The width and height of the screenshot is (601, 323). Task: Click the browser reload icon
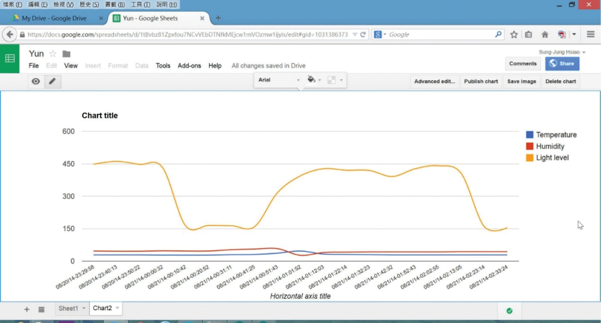363,35
